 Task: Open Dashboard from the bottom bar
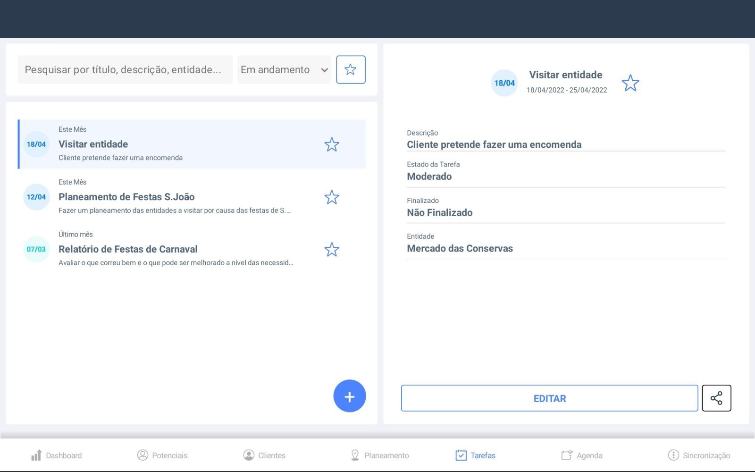[56, 455]
